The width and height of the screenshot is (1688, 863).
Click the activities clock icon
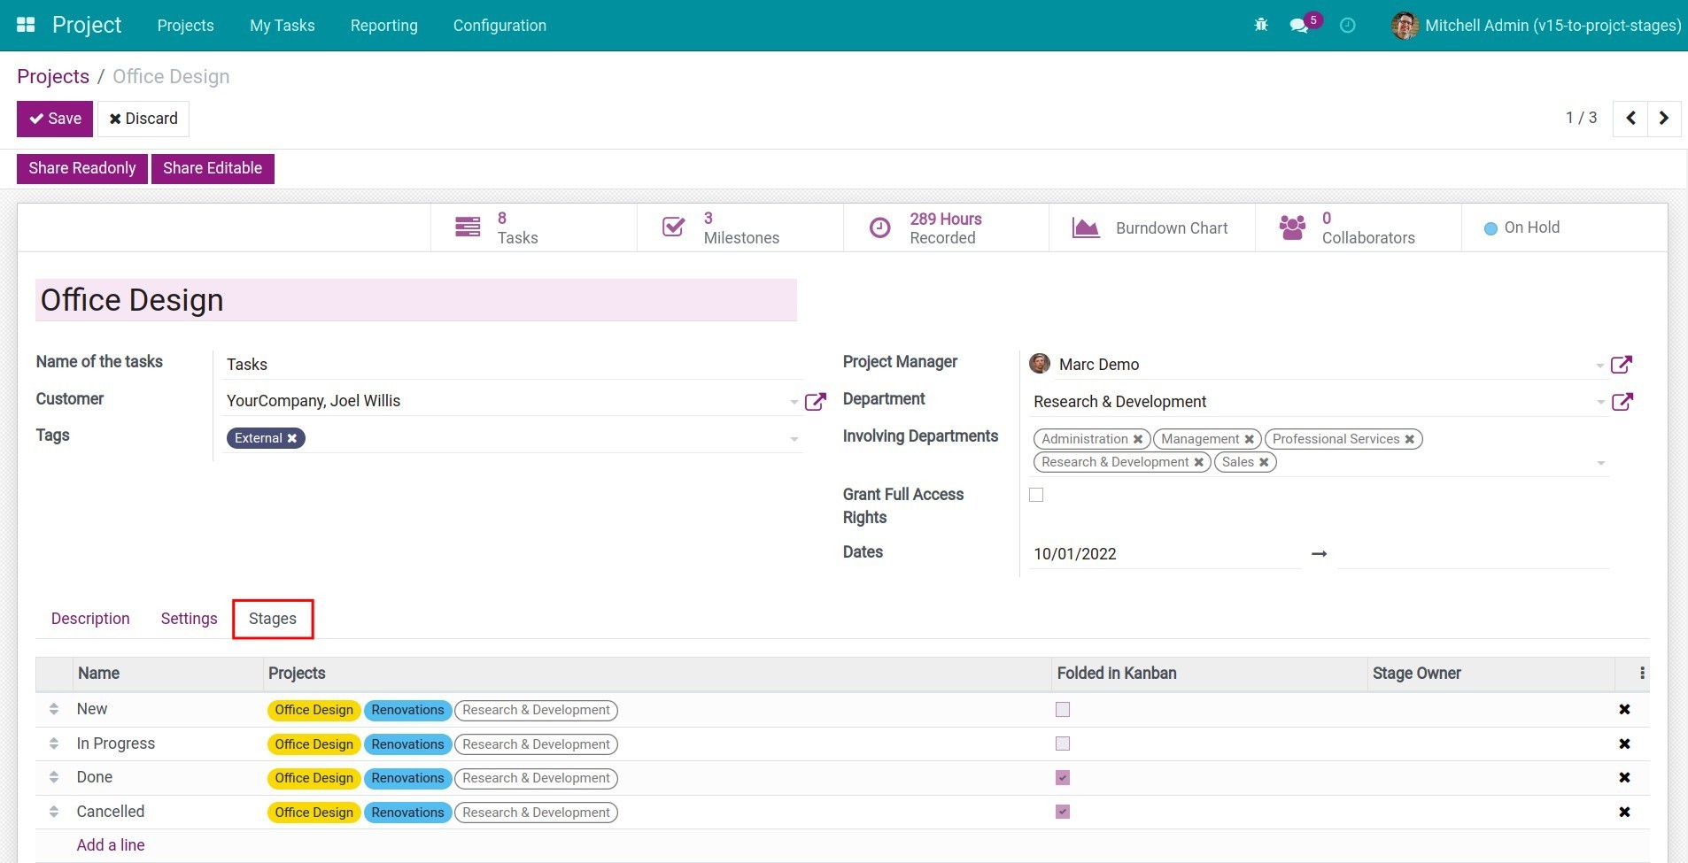click(1347, 25)
